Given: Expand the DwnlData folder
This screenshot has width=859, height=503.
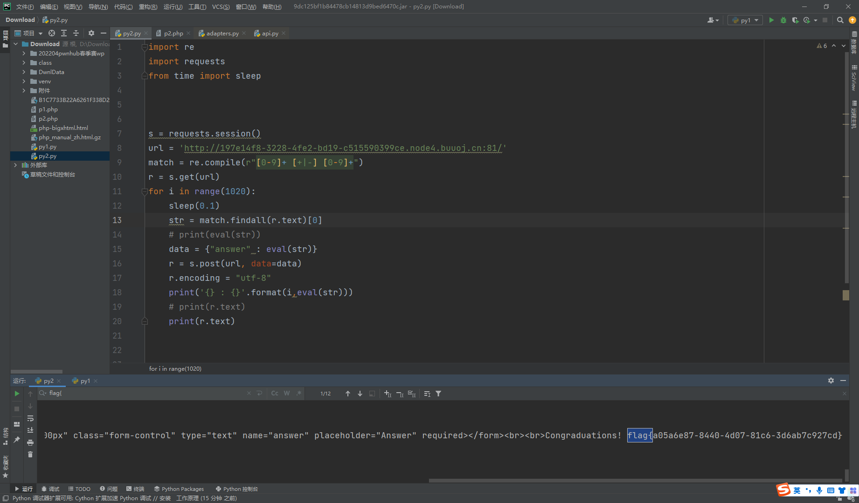Looking at the screenshot, I should (x=24, y=72).
